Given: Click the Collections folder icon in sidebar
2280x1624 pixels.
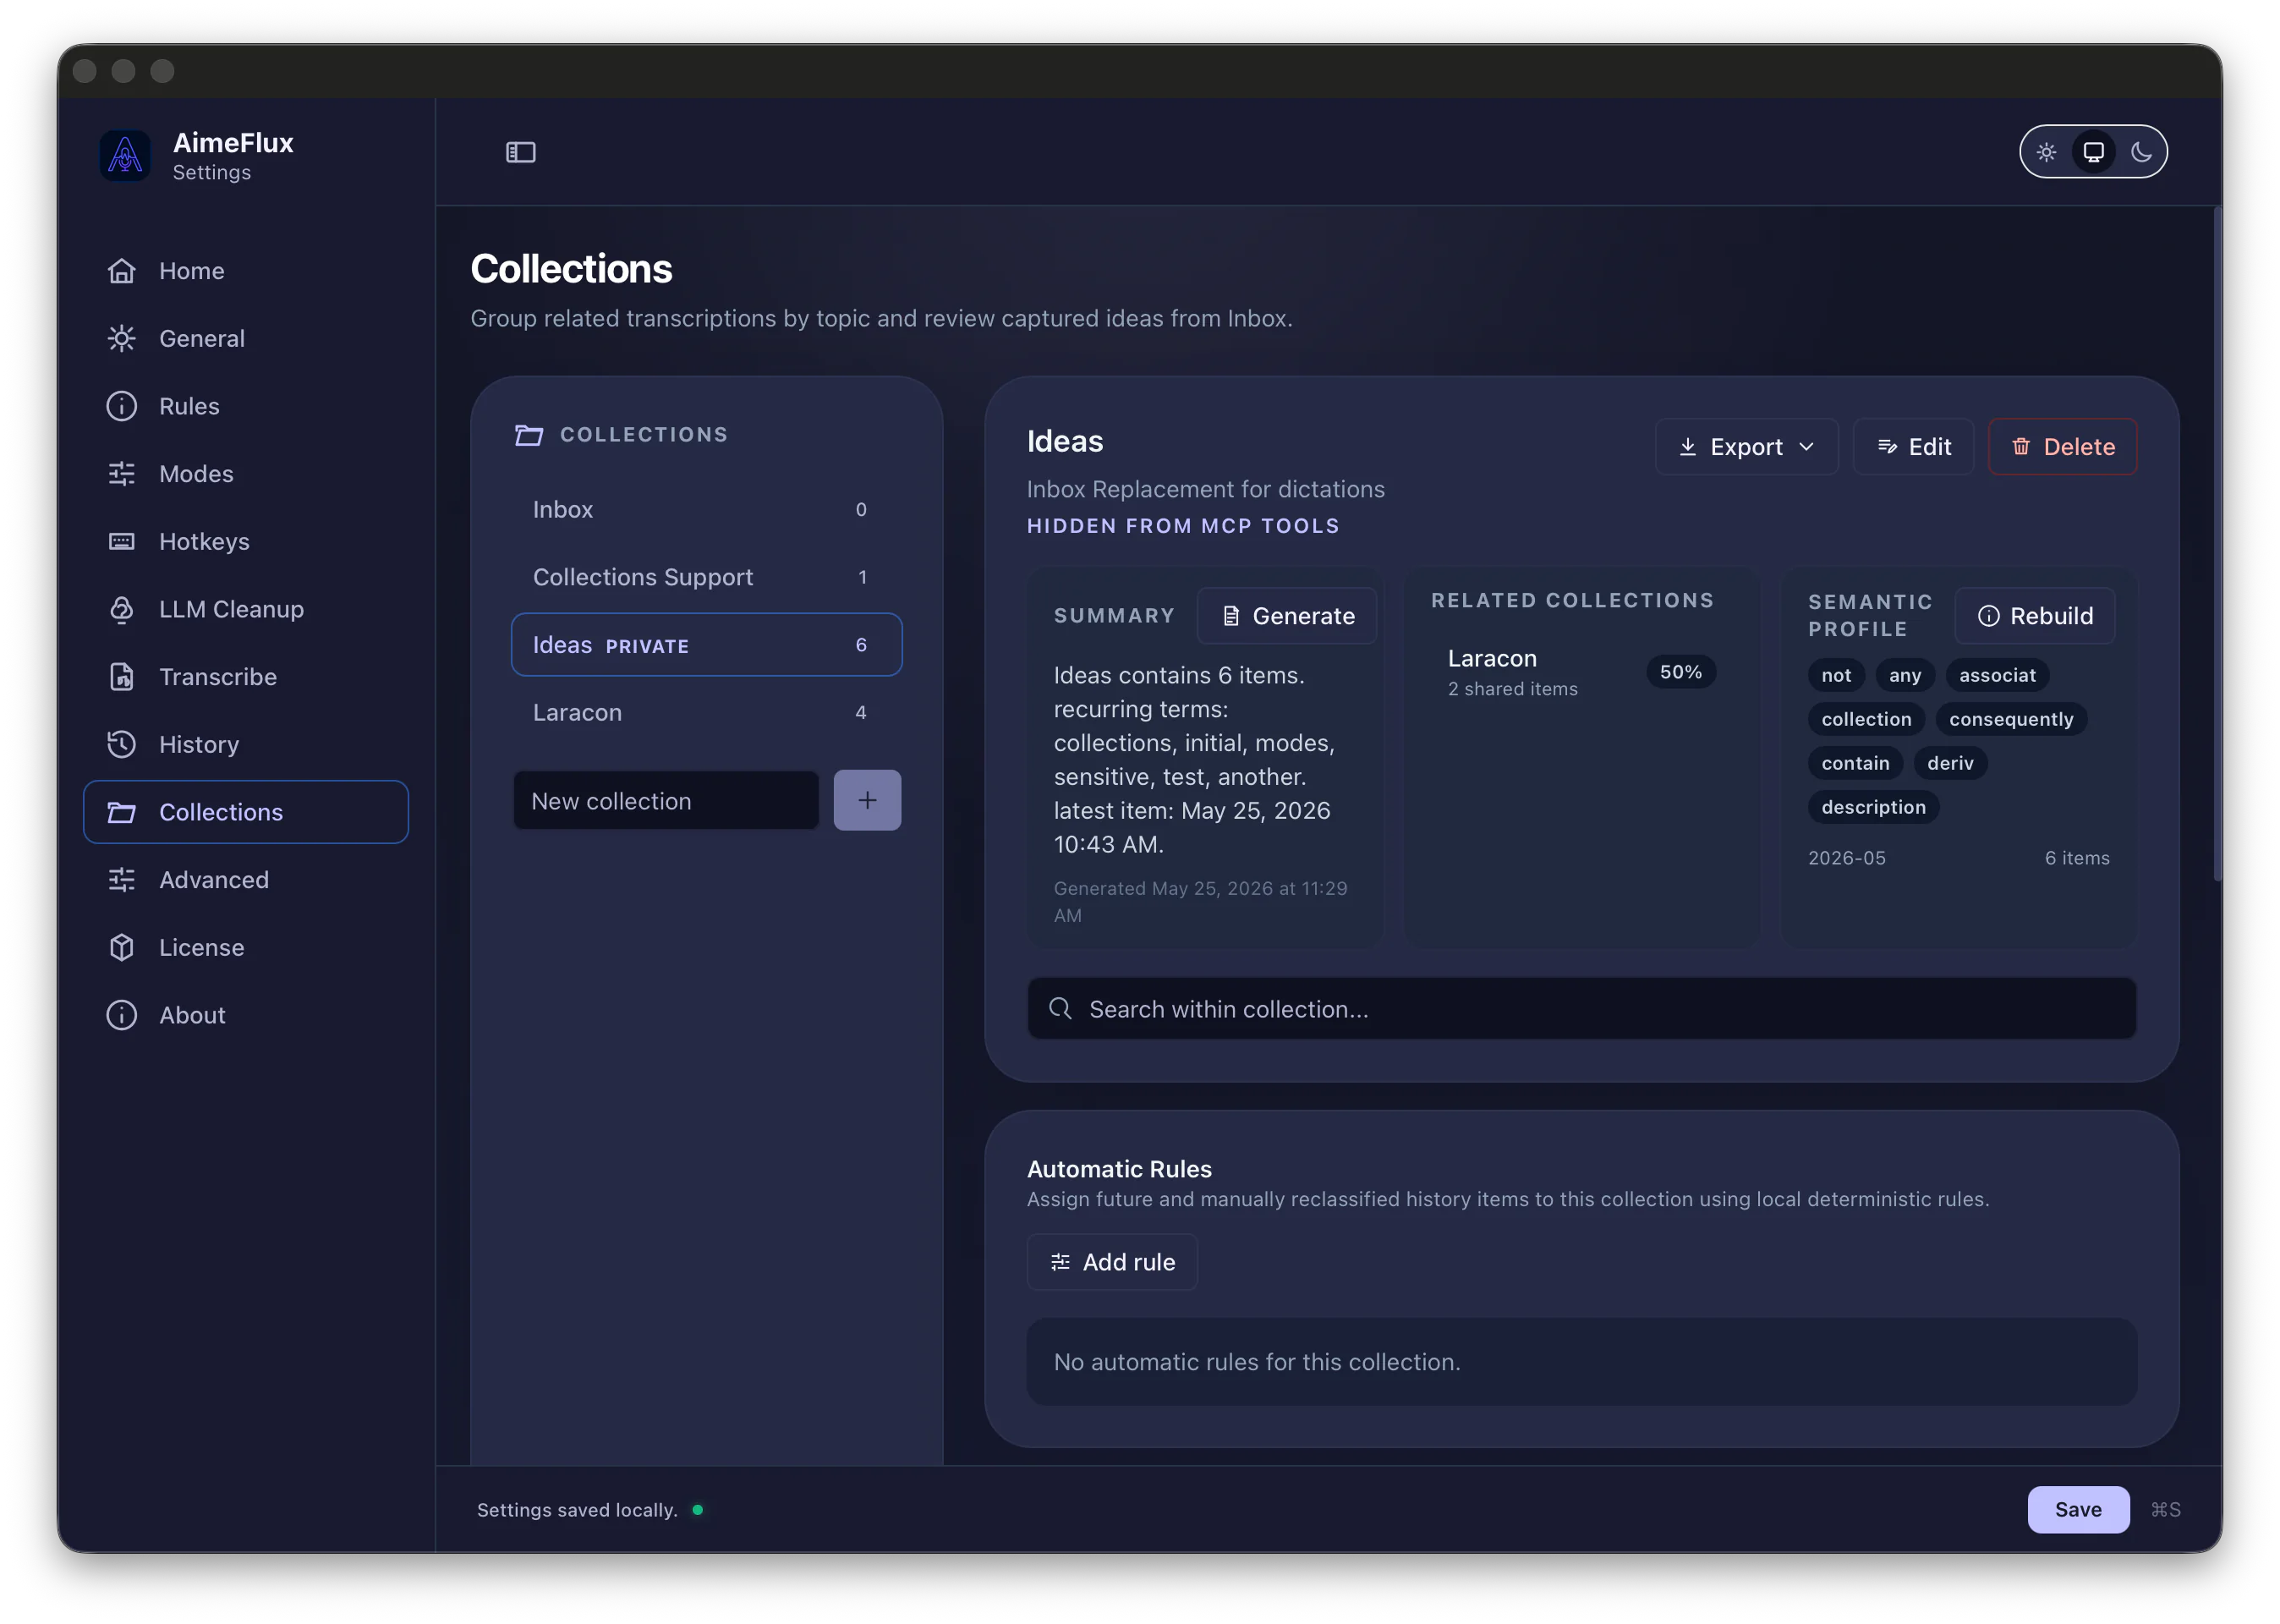Looking at the screenshot, I should point(122,812).
